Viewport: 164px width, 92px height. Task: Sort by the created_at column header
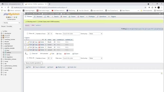click(x=60, y=40)
